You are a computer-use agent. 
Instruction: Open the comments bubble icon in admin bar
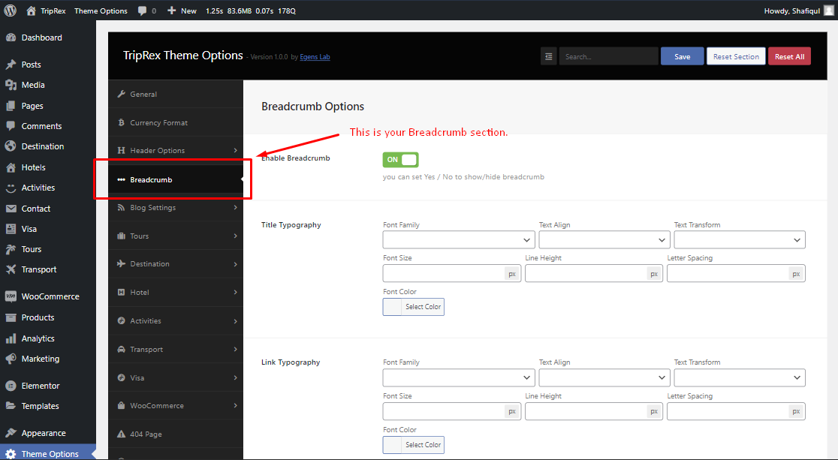point(142,11)
